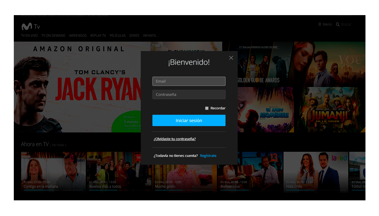Click the Ahora en TV heading
Viewport: 379px width, 216px height.
[35, 144]
